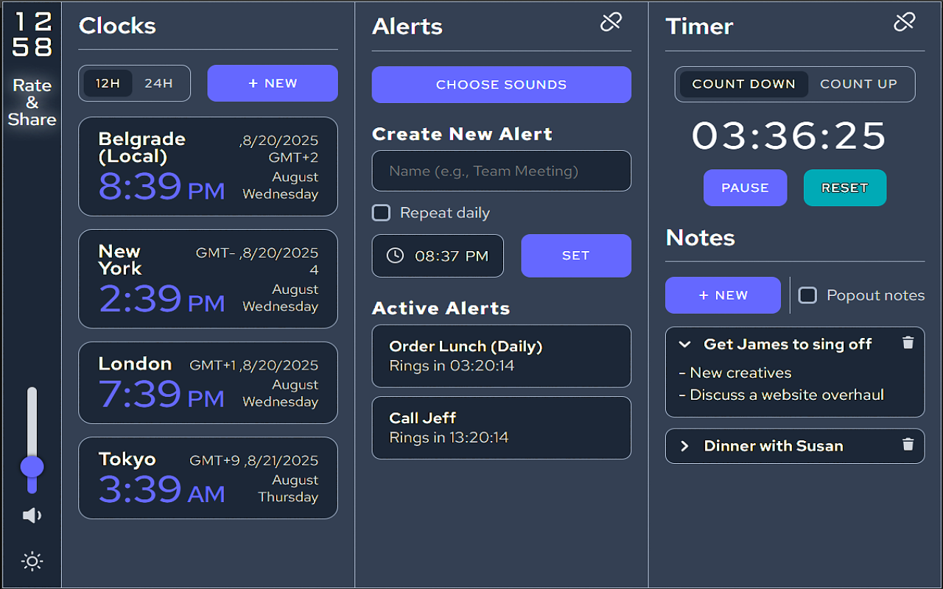Toggle brightness with the sun icon

[32, 562]
